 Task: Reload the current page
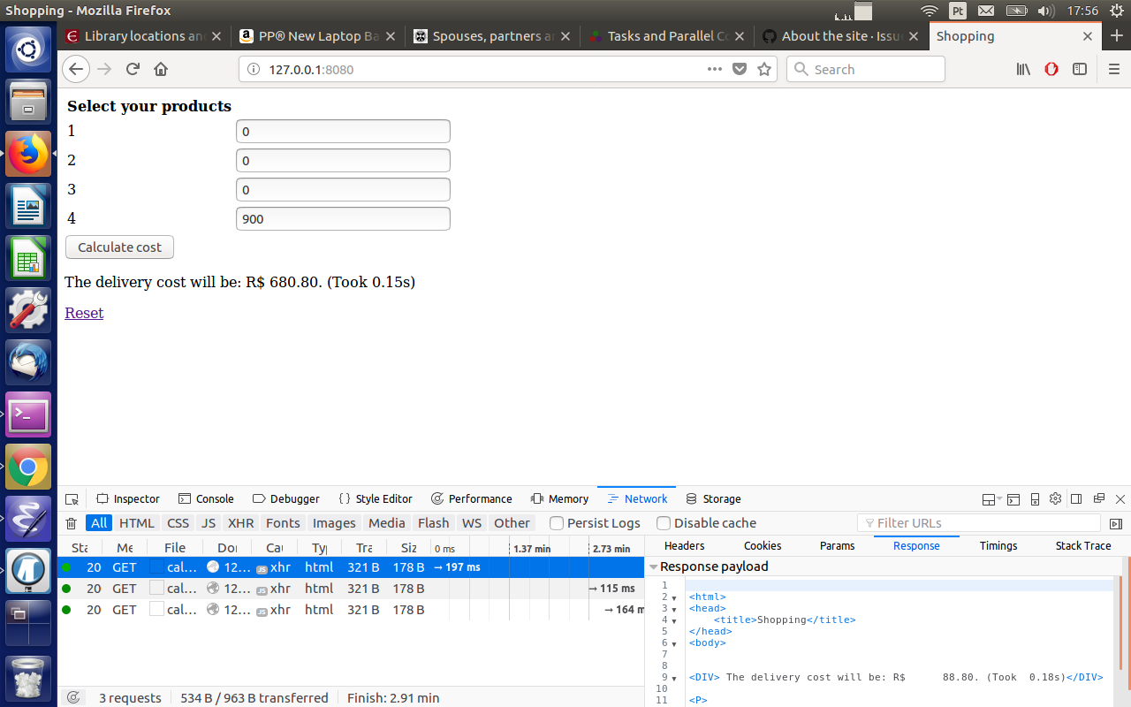133,69
